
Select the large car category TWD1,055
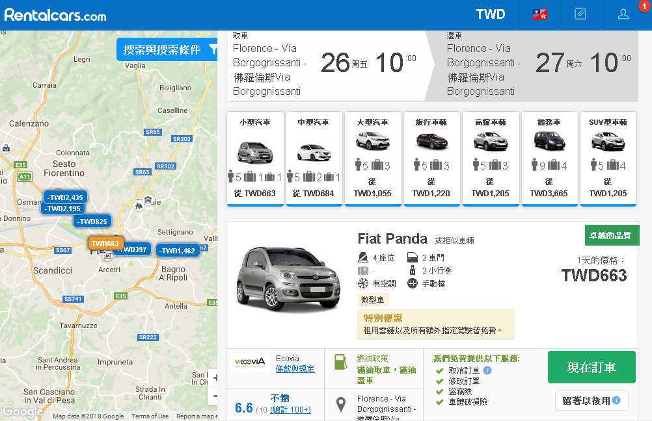373,158
